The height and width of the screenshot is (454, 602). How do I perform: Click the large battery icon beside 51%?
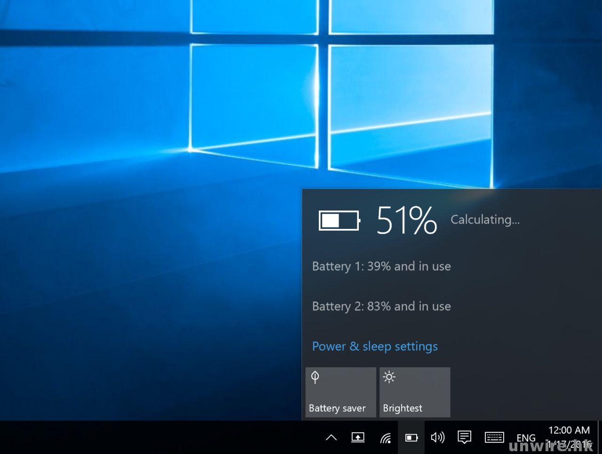pyautogui.click(x=339, y=220)
